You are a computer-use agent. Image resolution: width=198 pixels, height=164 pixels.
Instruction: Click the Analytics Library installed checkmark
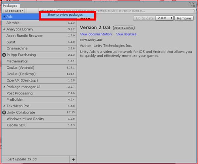(x=4, y=29)
